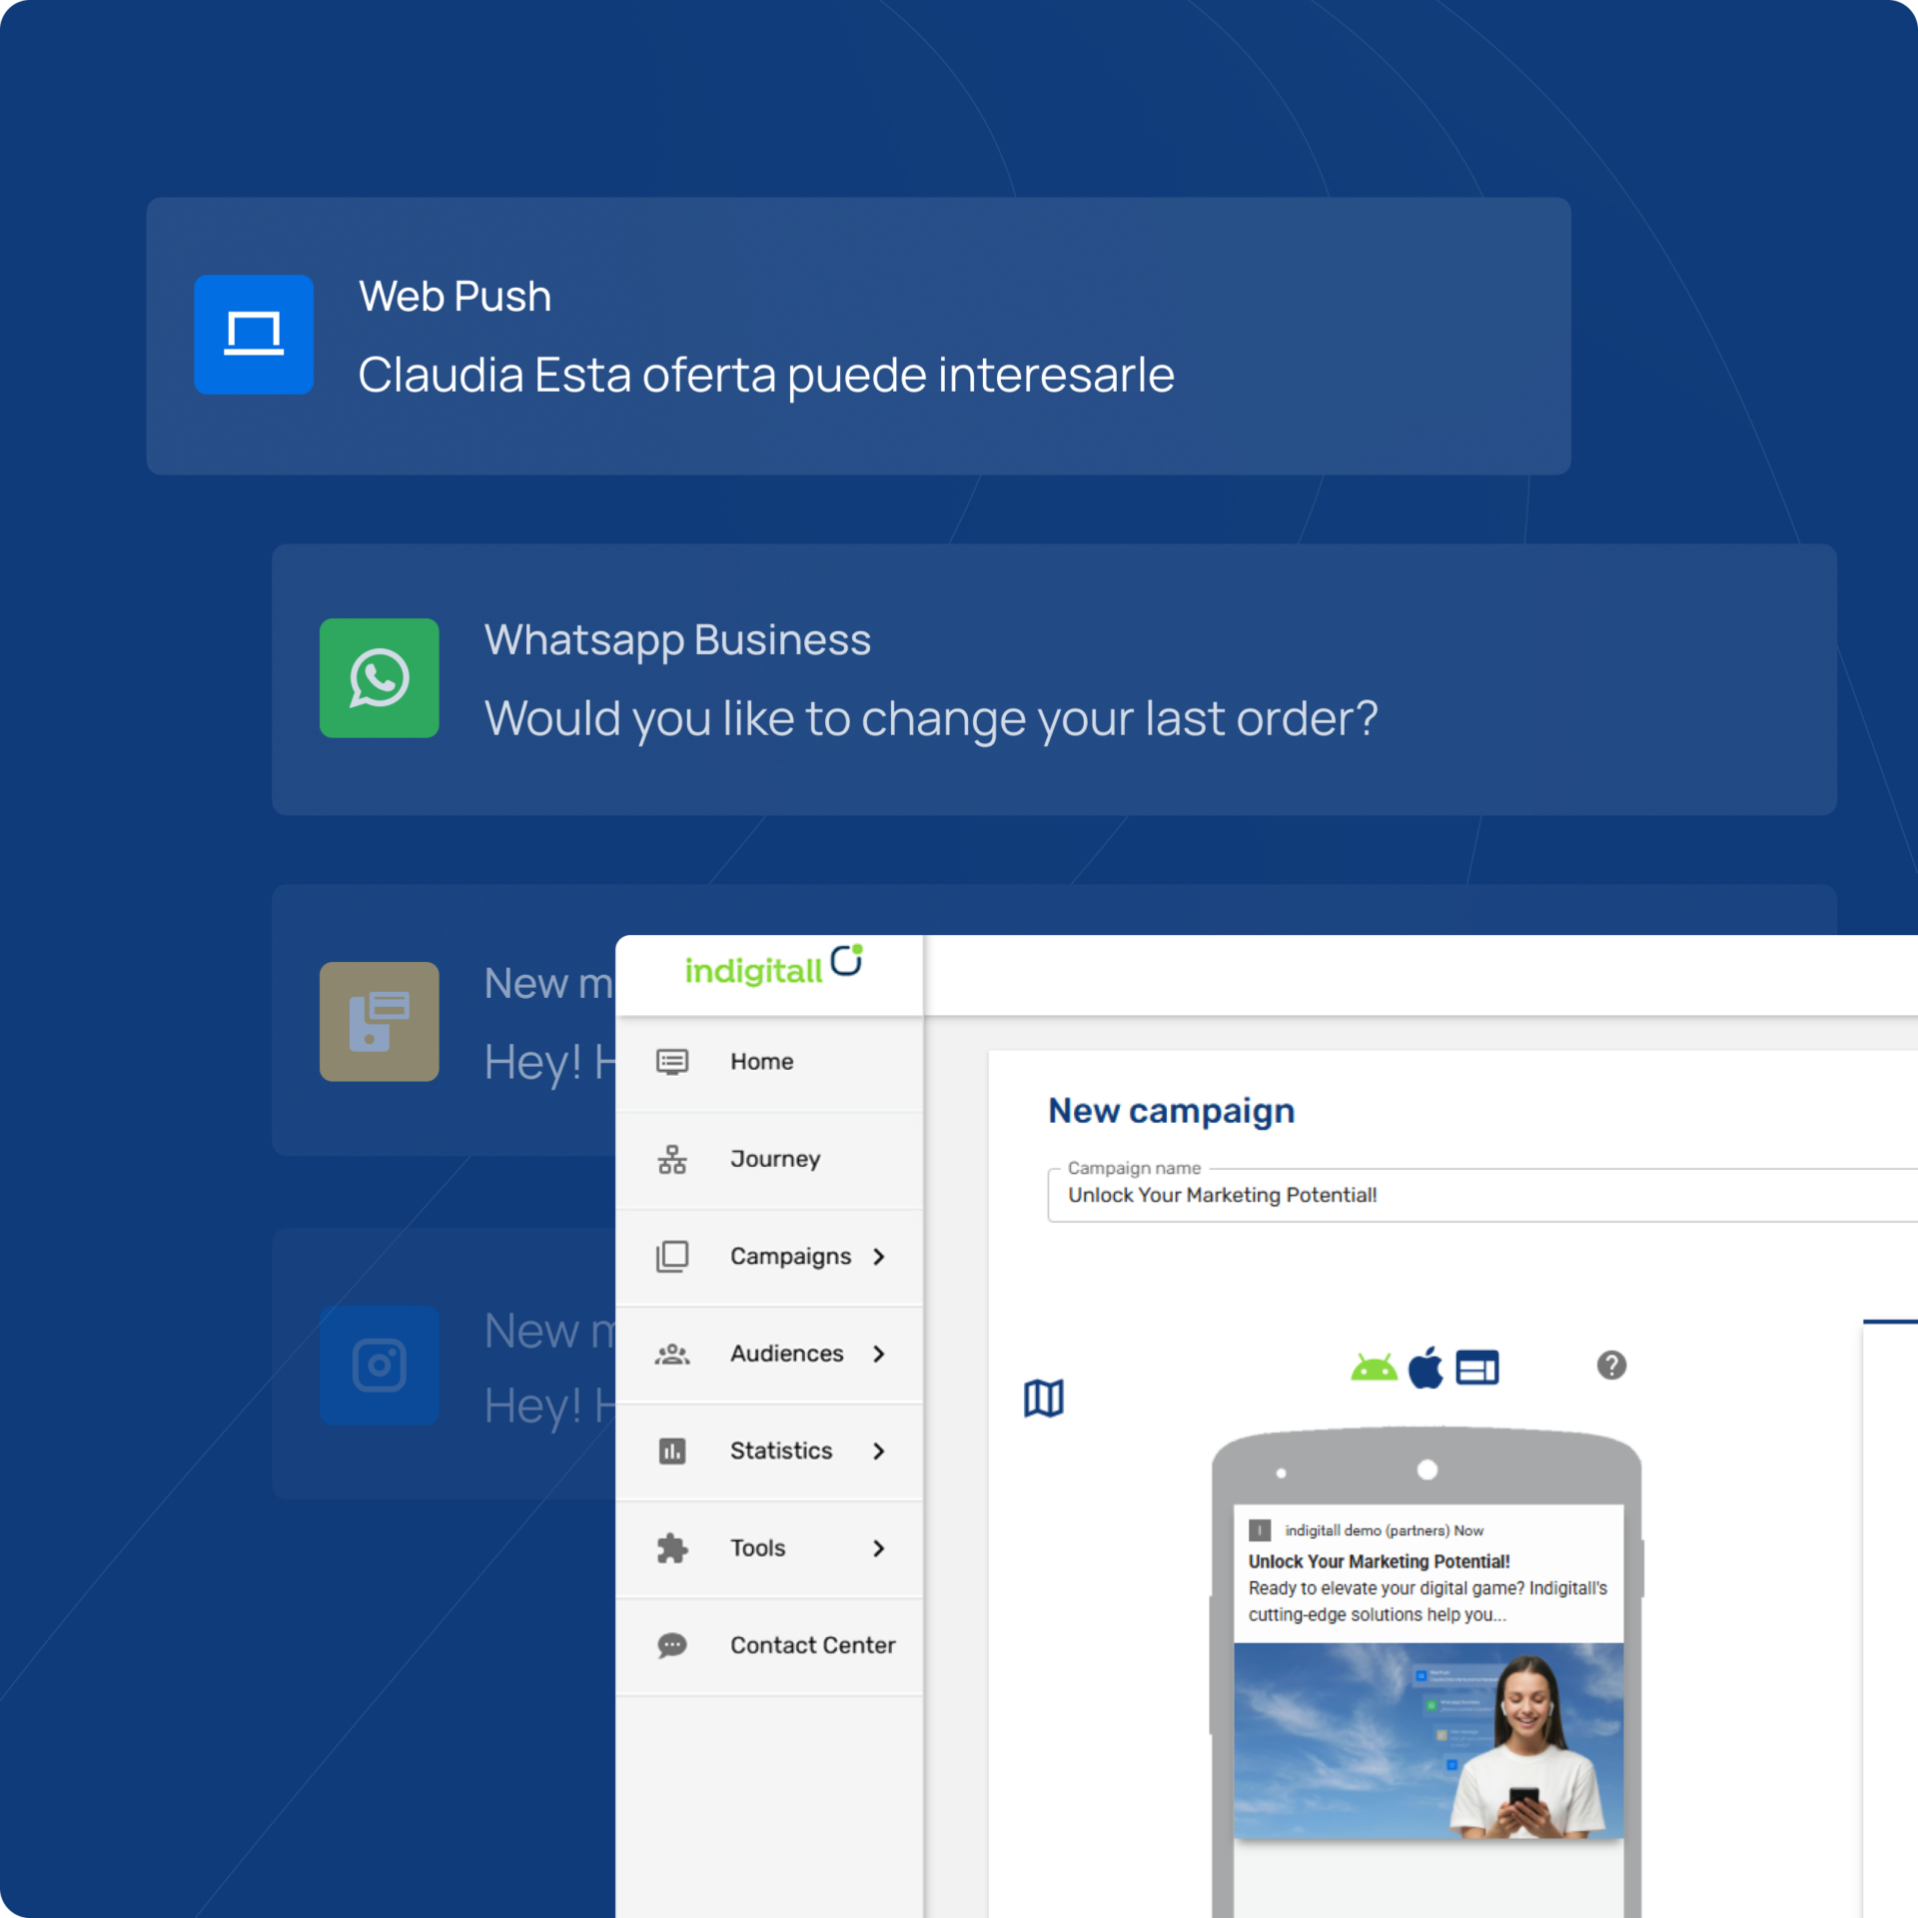The width and height of the screenshot is (1918, 1918).
Task: Select the Android platform preview icon
Action: tap(1374, 1367)
